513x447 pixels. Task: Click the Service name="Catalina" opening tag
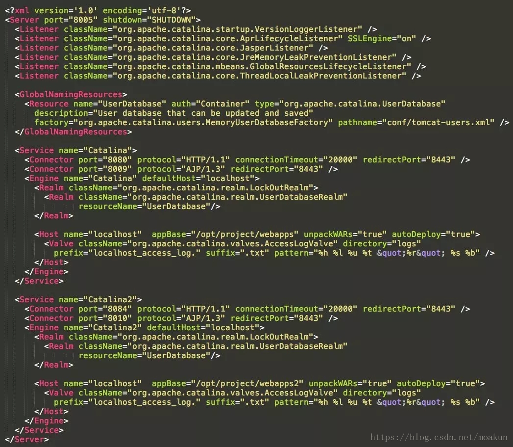pos(75,151)
